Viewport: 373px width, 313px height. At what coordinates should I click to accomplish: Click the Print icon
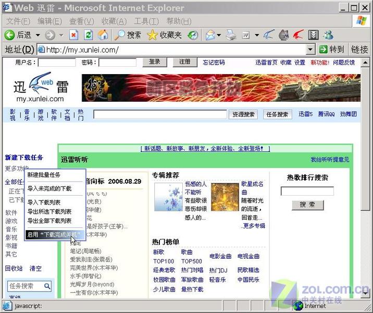(231, 35)
